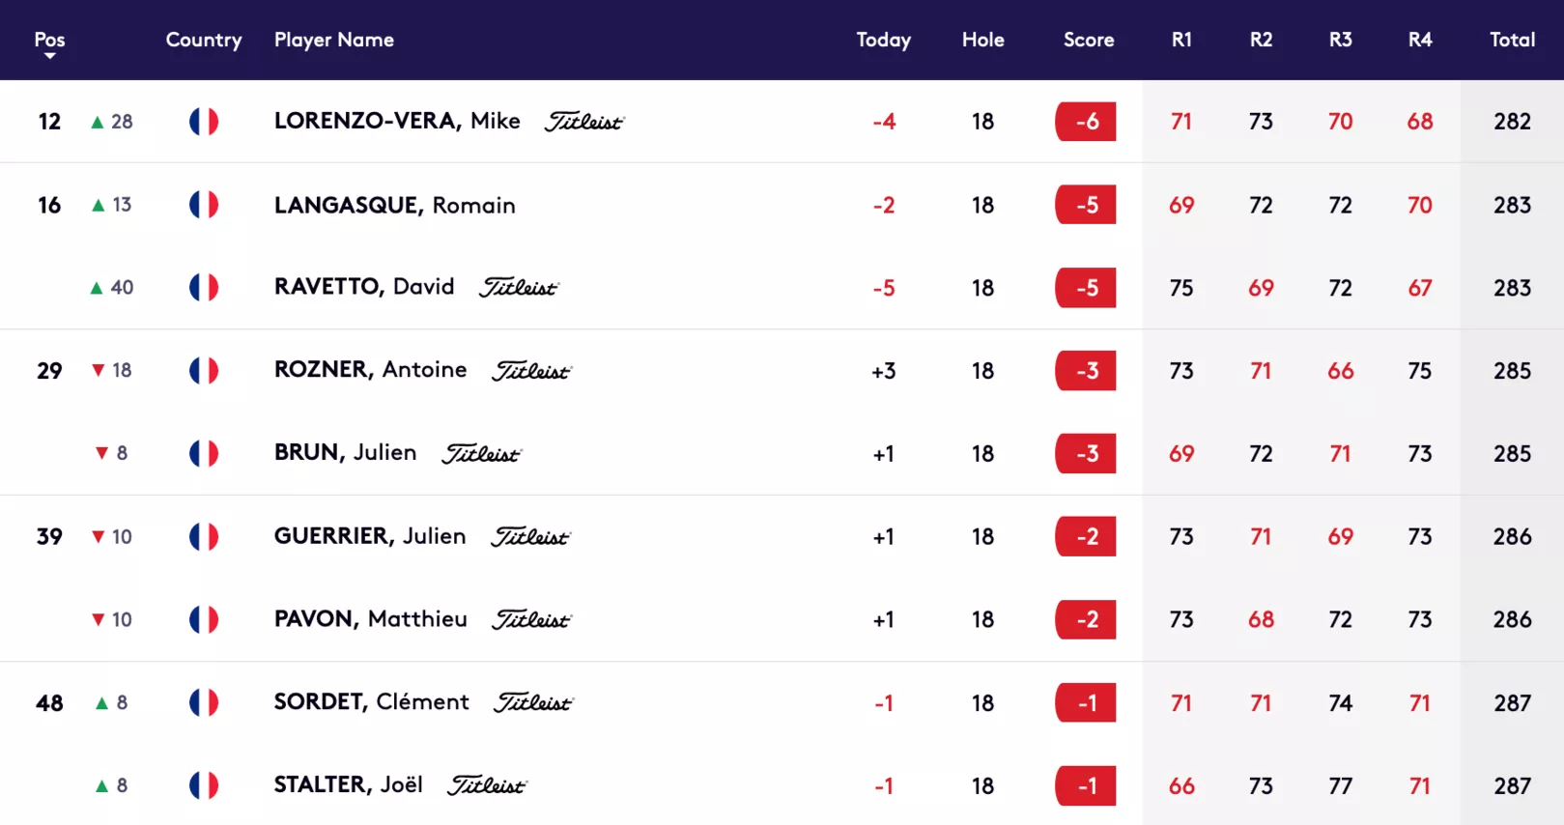Image resolution: width=1564 pixels, height=825 pixels.
Task: Click the French flag beside Lorenzo-Vera
Action: (204, 122)
